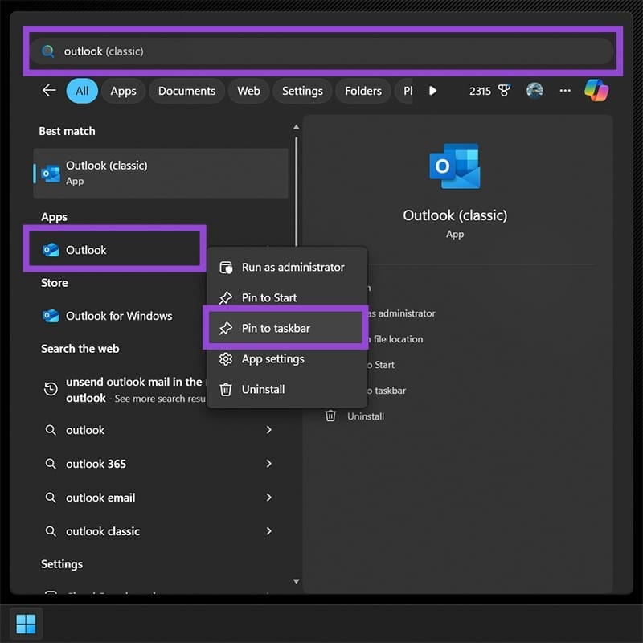
Task: Switch to the Documents filter tab
Action: tap(186, 91)
